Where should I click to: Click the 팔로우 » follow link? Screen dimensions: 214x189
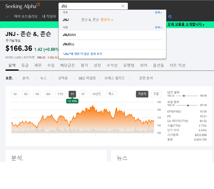tap(107, 20)
